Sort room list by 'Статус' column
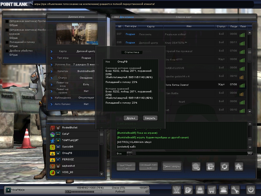This screenshot has width=261, height=196. (221, 27)
